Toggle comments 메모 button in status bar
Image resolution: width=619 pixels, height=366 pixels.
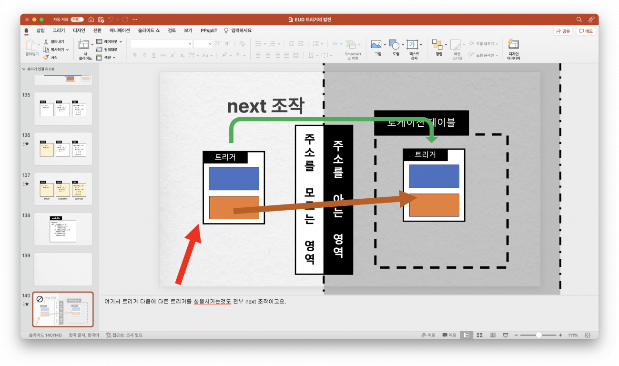click(x=449, y=335)
